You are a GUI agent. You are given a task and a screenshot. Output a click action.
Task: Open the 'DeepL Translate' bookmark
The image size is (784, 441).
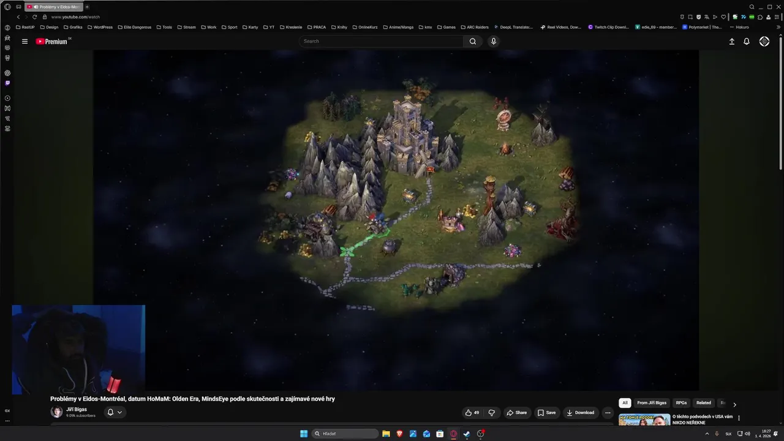514,27
